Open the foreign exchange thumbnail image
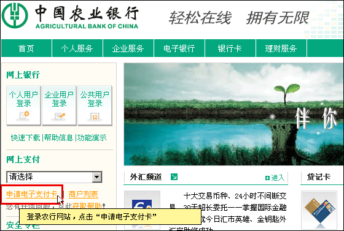Screen dimensions: 344x231 tap(142, 210)
